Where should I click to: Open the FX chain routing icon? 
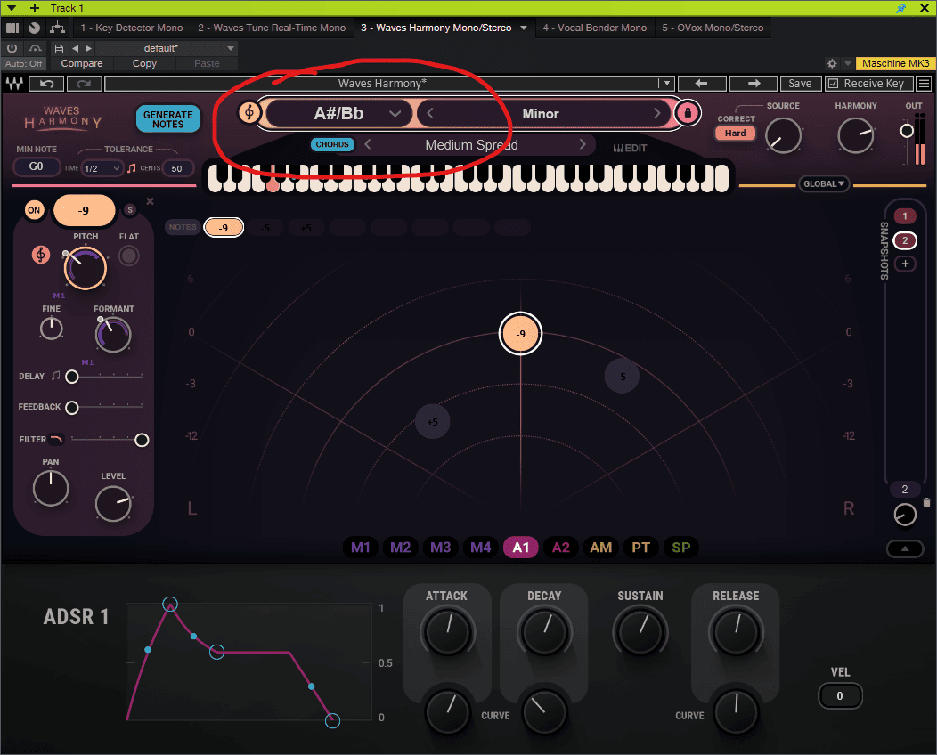(x=57, y=28)
